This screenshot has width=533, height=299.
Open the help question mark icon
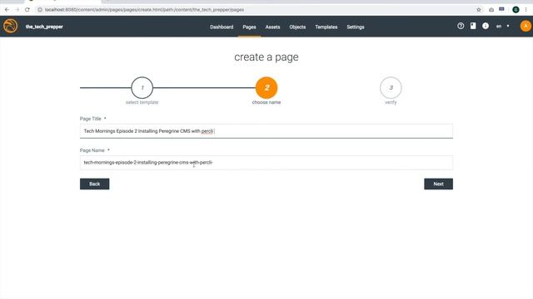[x=461, y=26]
